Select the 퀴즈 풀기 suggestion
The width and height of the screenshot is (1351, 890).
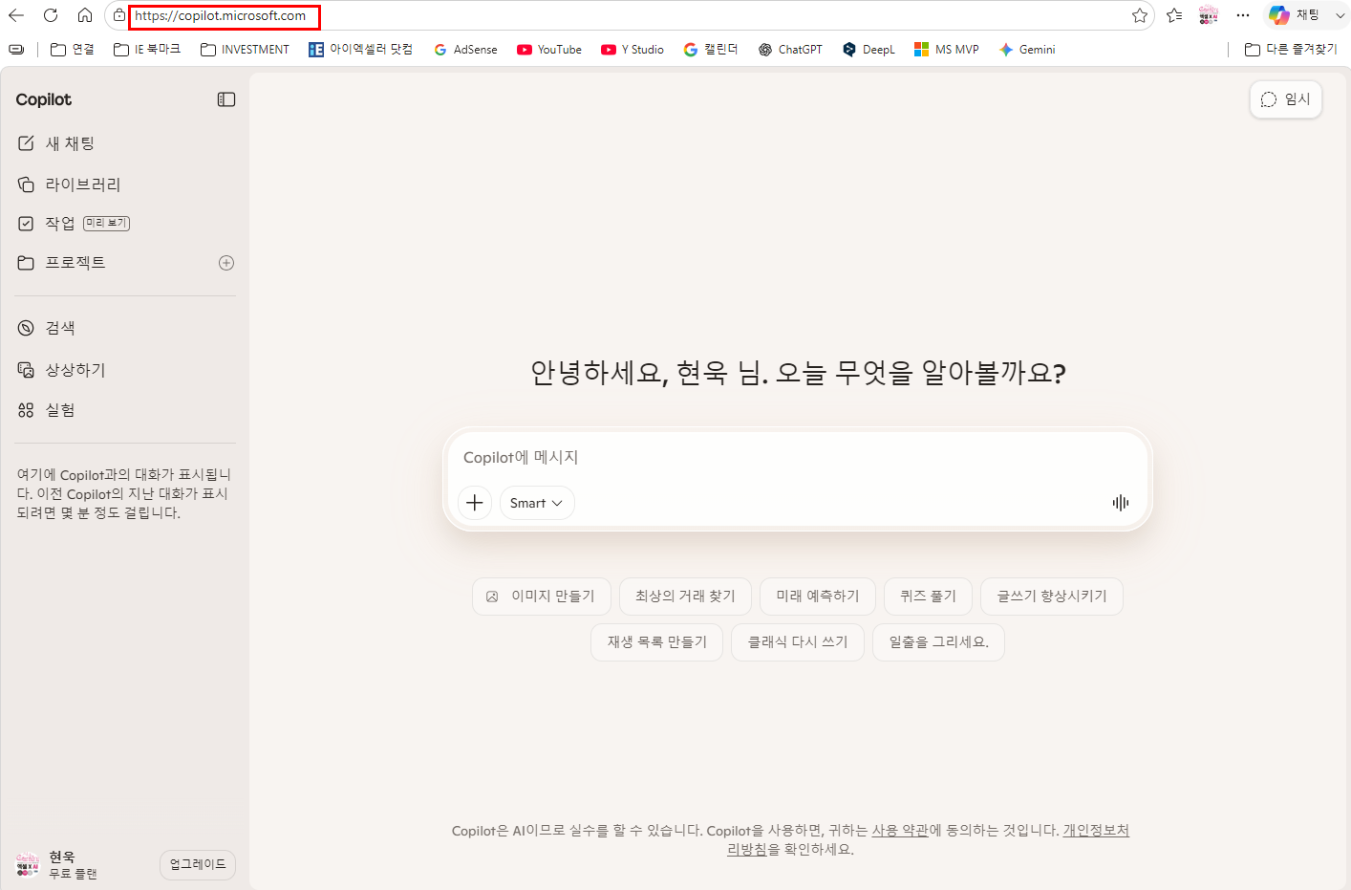tap(928, 597)
